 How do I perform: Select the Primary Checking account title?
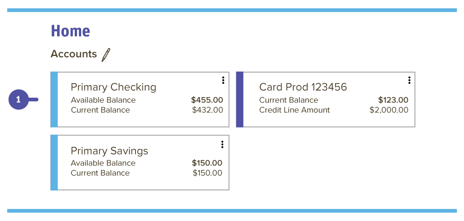113,87
